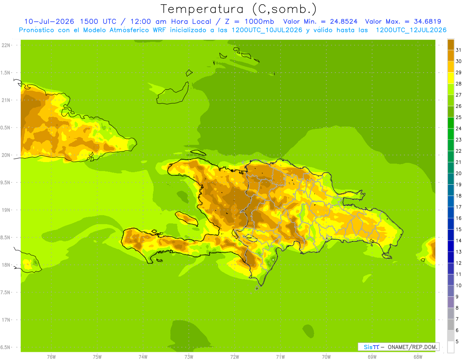Click the legend value label '23'
Viewport: 469px width, 362px height.
[x=459, y=140]
